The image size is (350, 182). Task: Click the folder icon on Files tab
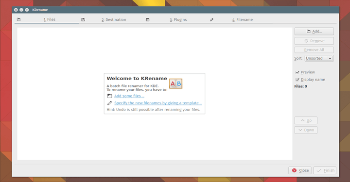pyautogui.click(x=19, y=19)
